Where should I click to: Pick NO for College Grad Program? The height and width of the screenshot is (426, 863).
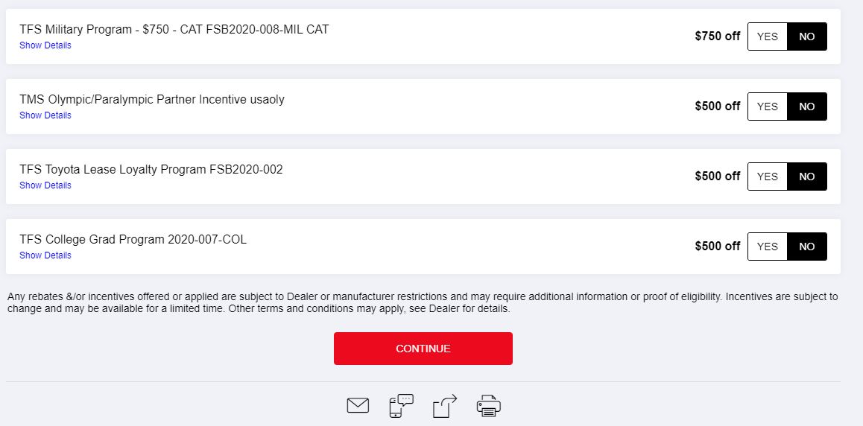click(807, 247)
